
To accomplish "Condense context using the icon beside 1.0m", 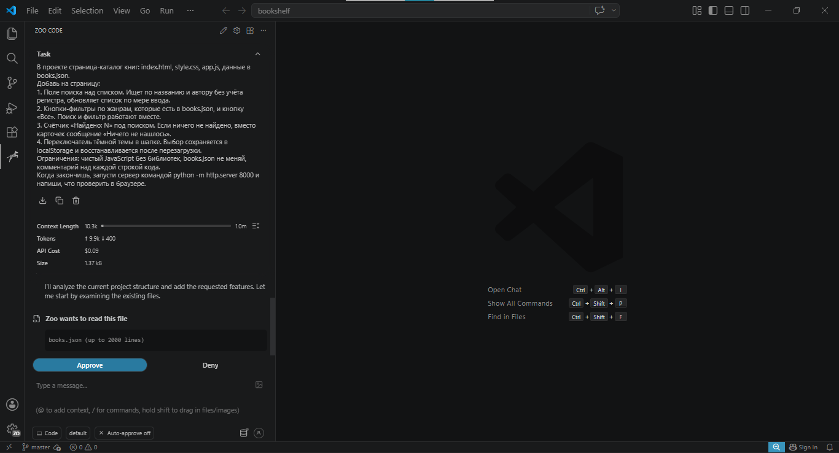I will click(256, 226).
